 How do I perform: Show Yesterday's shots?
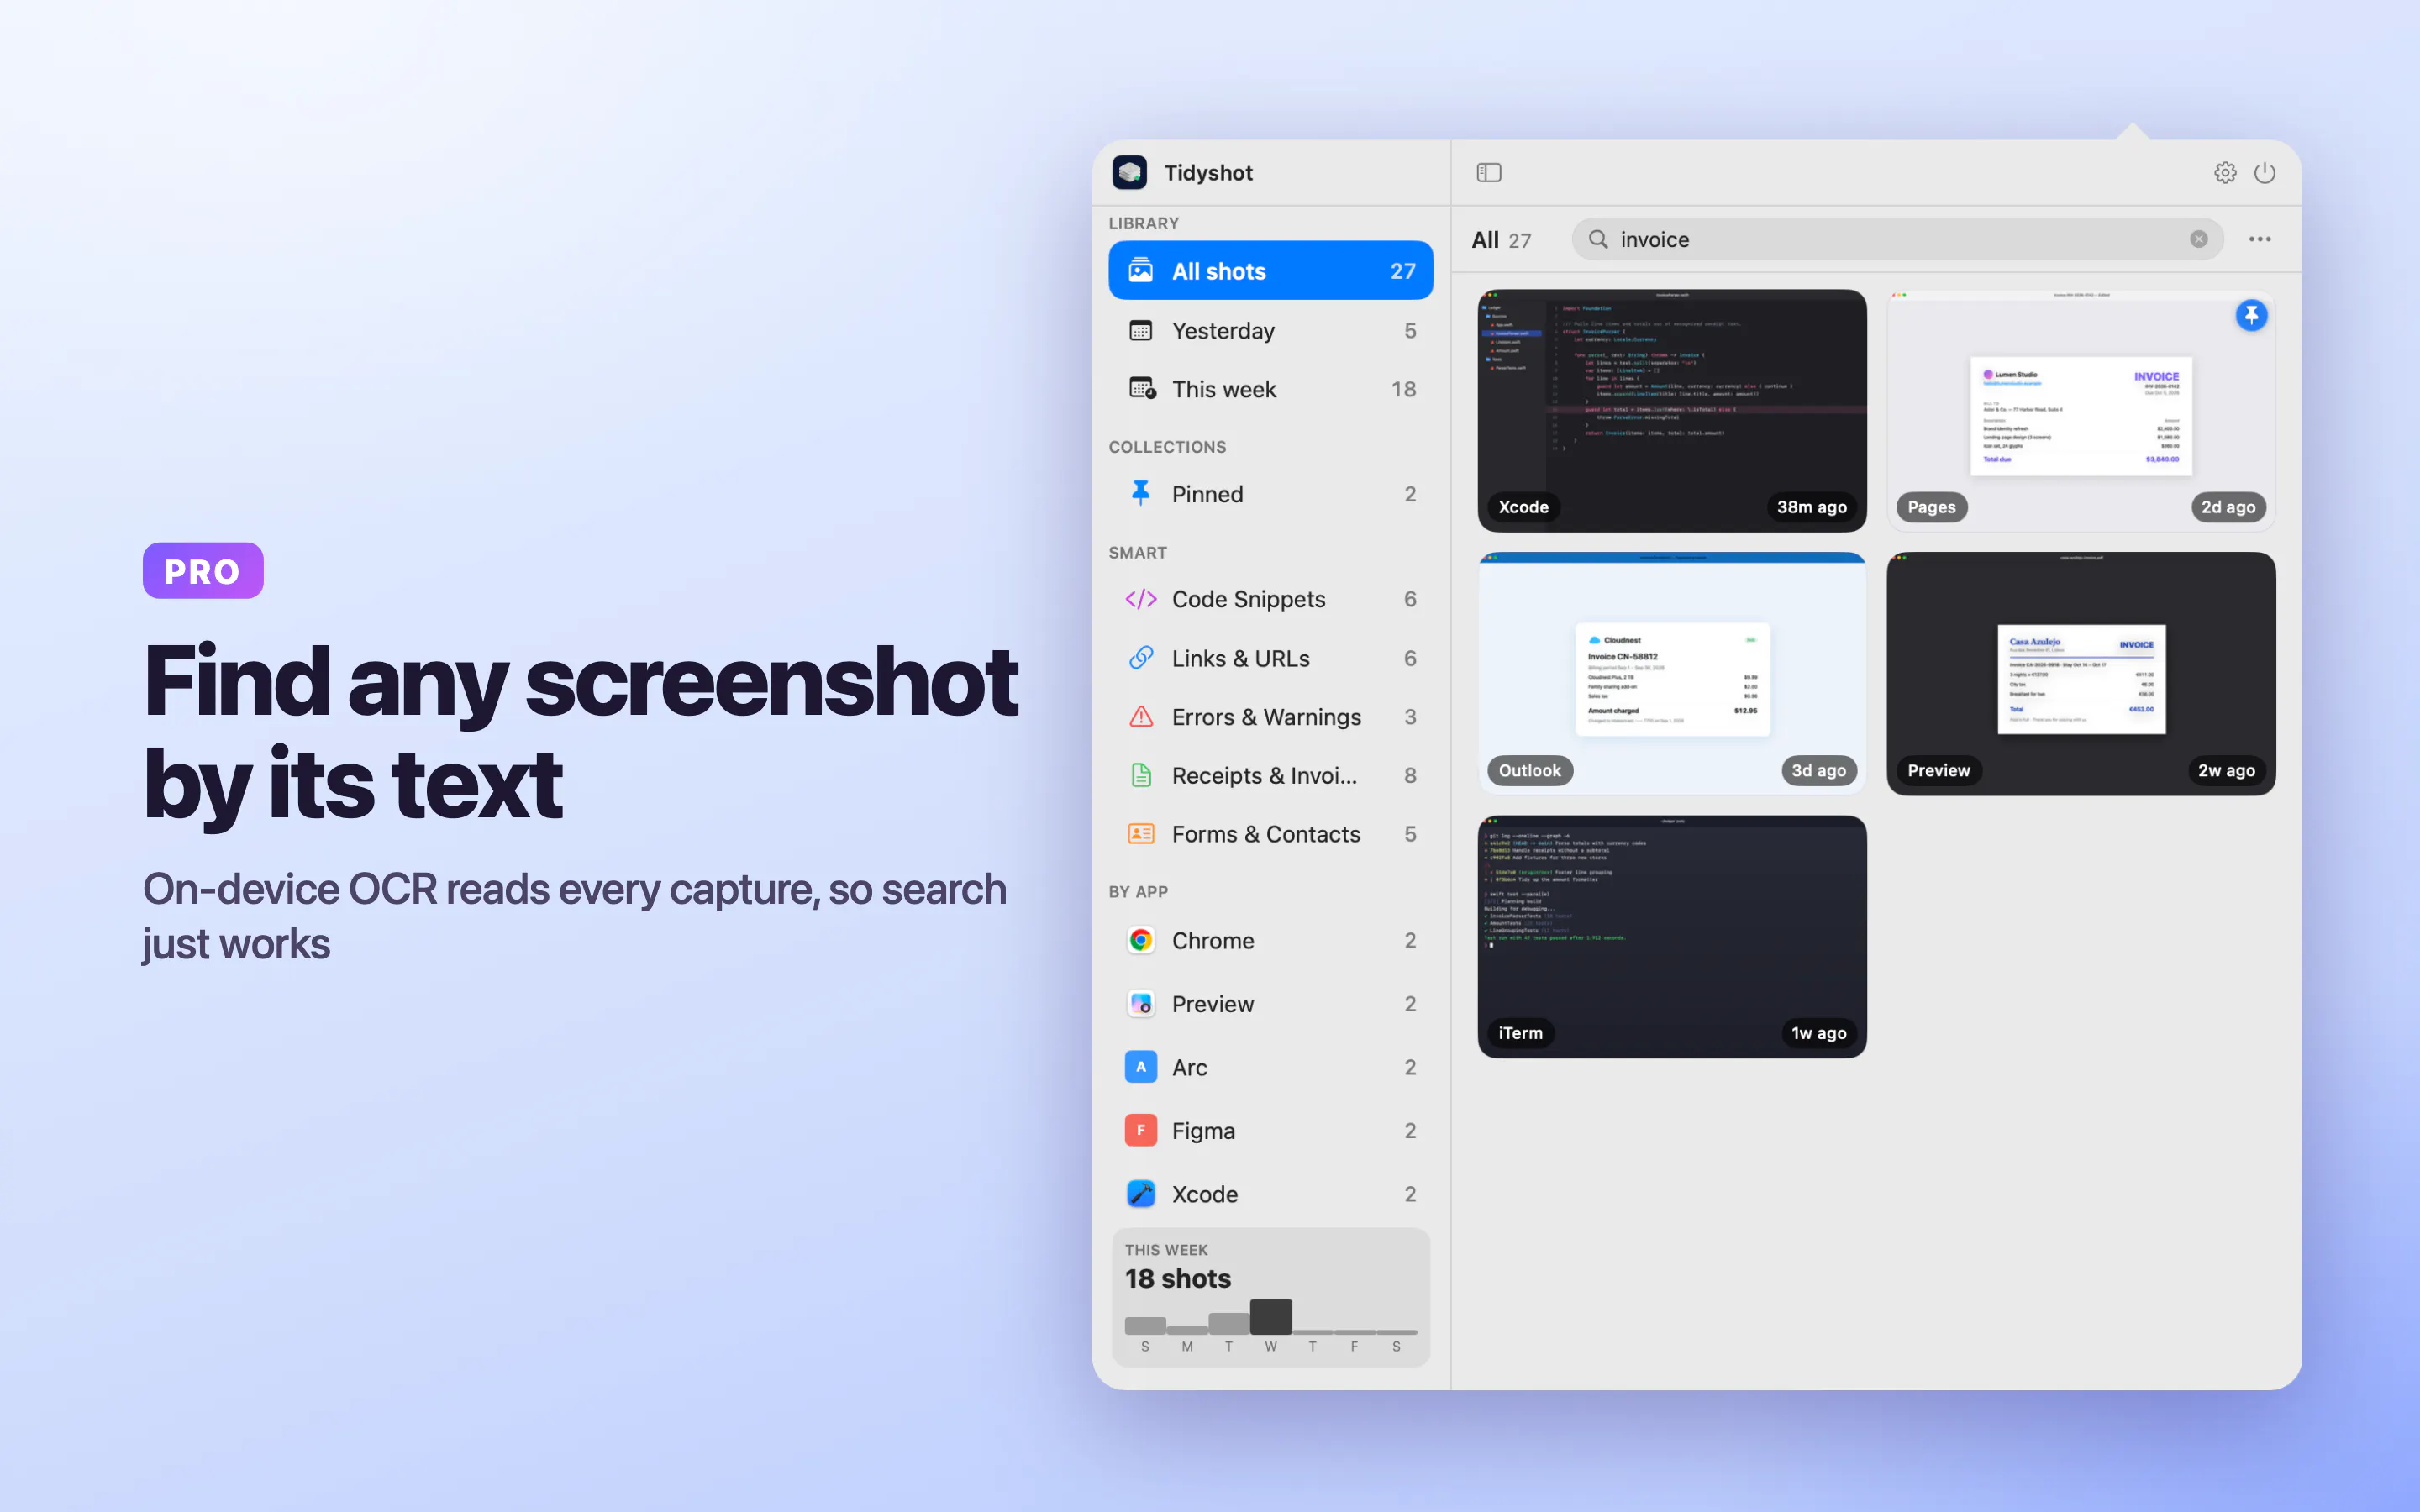(x=1271, y=331)
